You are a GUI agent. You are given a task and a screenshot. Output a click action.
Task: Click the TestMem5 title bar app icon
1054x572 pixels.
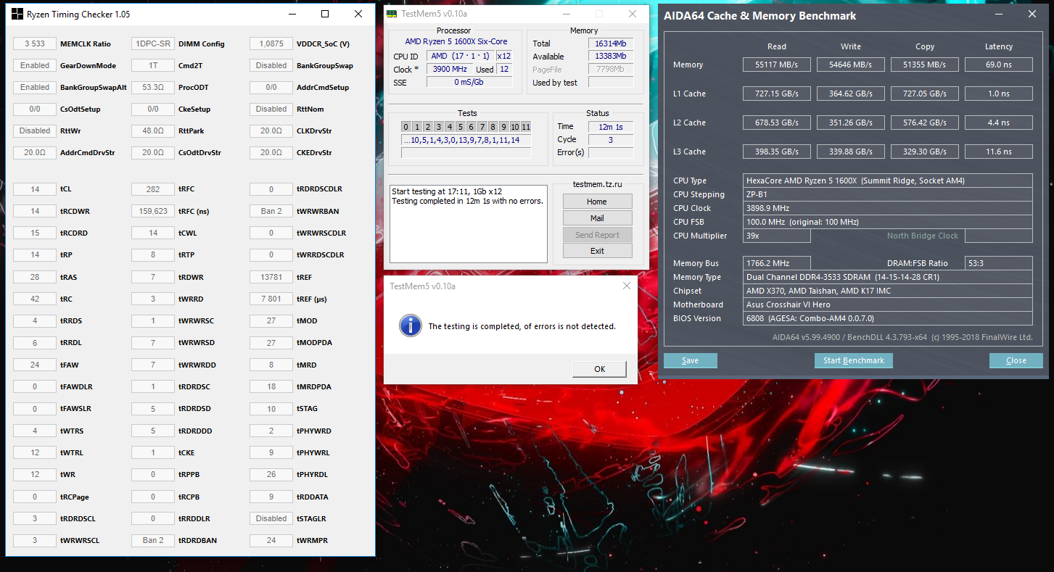[x=392, y=14]
